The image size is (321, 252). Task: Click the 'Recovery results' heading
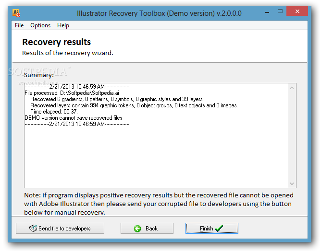(57, 42)
